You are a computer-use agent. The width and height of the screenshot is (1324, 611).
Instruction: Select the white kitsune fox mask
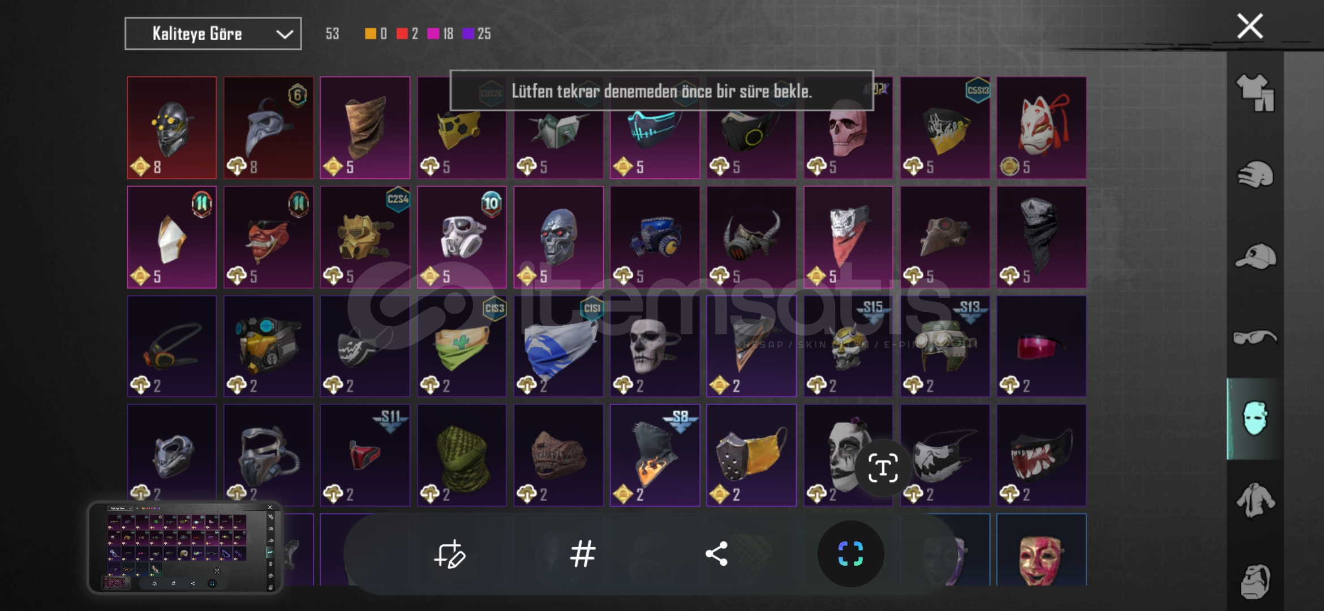pos(1041,128)
